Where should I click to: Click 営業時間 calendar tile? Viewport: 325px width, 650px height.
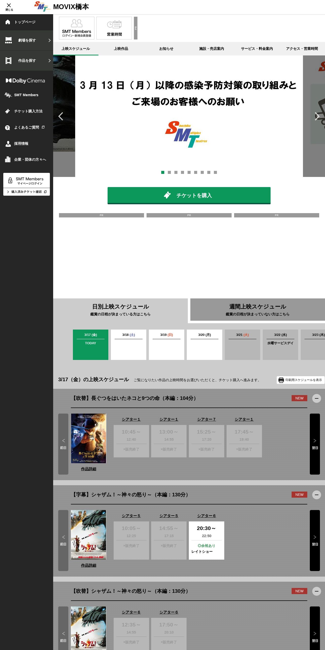click(x=114, y=28)
